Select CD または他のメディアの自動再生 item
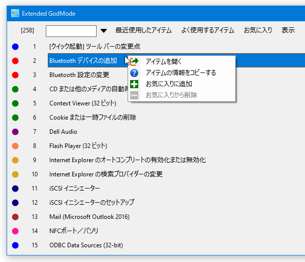Screen dimensions: 305x262 tap(88, 89)
